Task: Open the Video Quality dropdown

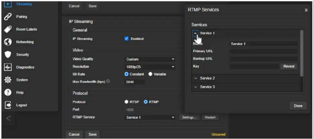Action: (150, 59)
